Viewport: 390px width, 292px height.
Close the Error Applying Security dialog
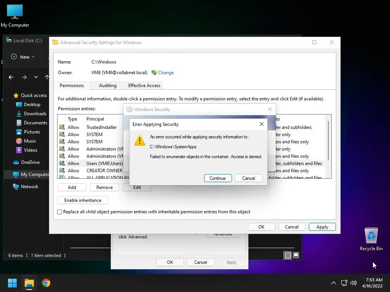[x=261, y=124]
